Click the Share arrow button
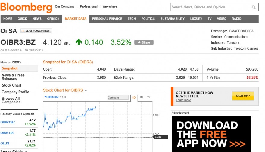Screen dimensions: 265x152 [144, 42]
